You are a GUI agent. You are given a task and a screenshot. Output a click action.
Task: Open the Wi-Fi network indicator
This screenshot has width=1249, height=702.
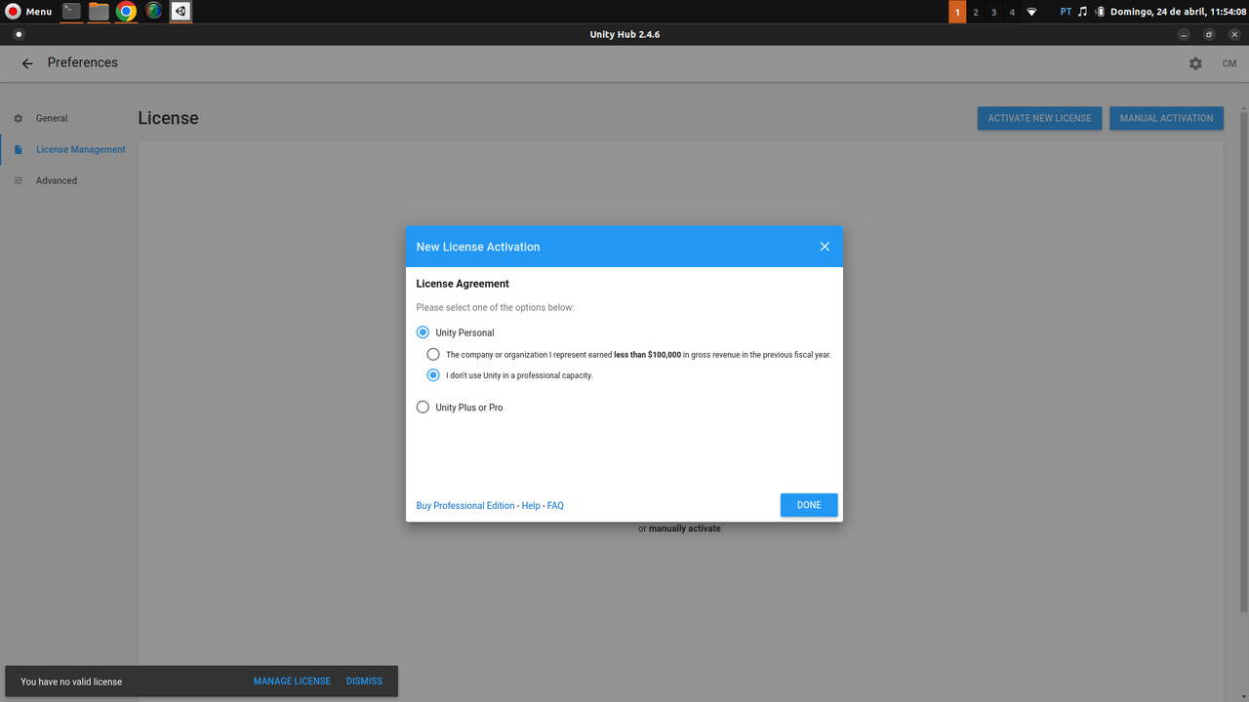(1031, 12)
